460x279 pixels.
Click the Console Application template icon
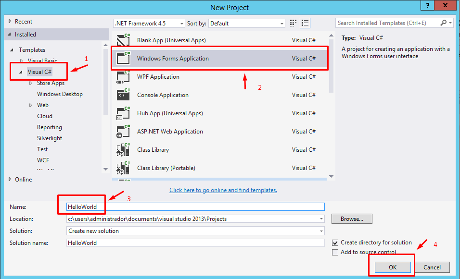[x=123, y=95]
